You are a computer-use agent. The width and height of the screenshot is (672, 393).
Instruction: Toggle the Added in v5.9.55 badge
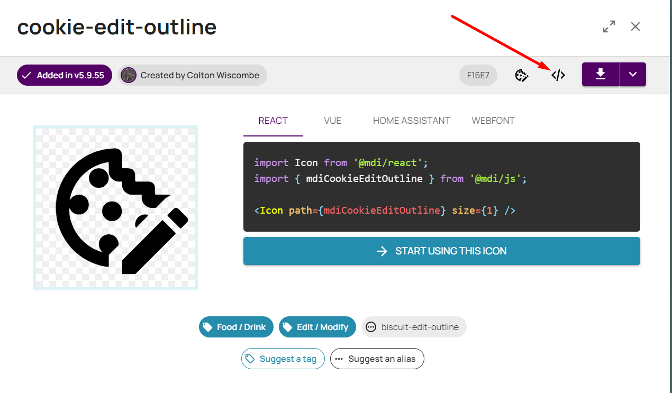64,75
